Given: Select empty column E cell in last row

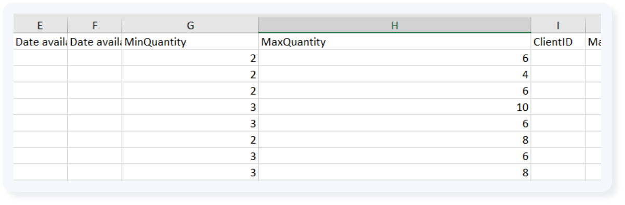Looking at the screenshot, I should pyautogui.click(x=41, y=172).
